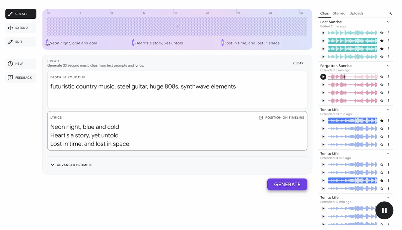402x230 pixels.
Task: Unstar the filled star on a Ten to Life clip
Action: [x=382, y=121]
